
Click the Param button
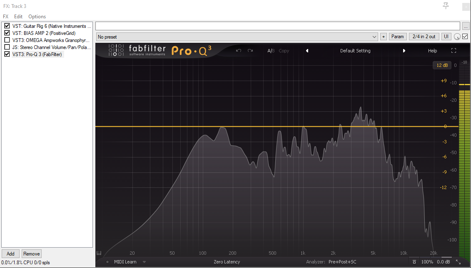(x=398, y=37)
